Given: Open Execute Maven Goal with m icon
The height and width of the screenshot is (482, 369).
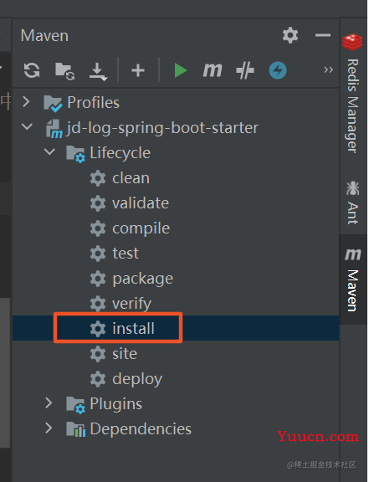Looking at the screenshot, I should 213,70.
